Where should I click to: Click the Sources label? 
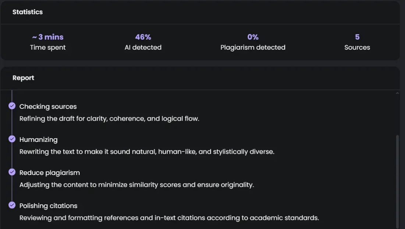(x=357, y=47)
